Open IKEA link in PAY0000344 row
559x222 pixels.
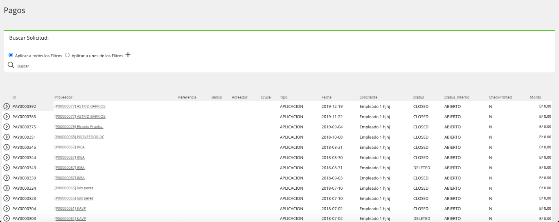(70, 157)
